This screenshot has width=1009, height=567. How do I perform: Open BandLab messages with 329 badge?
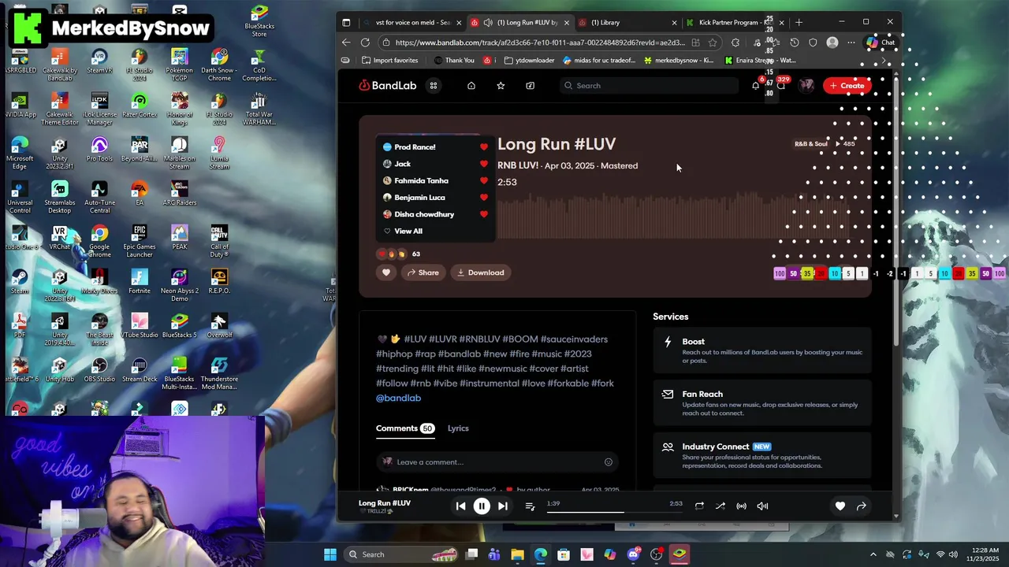click(x=781, y=85)
